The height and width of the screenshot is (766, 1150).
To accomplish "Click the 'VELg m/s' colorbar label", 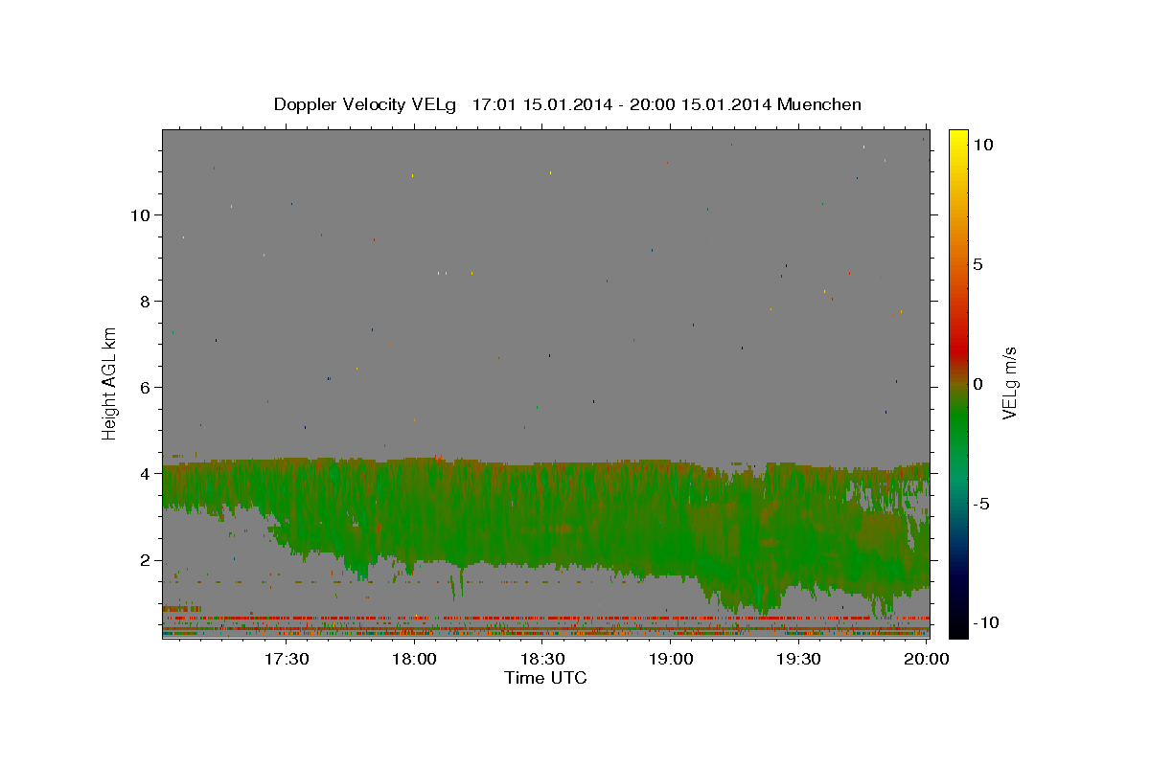I will pos(1009,383).
